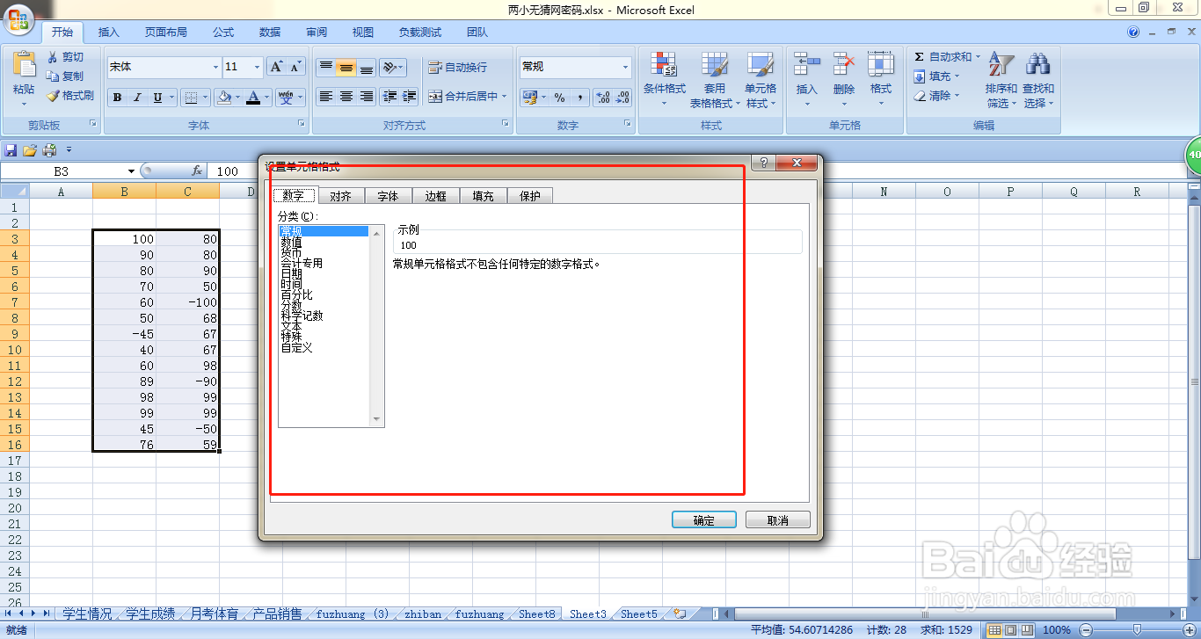
Task: Click the Paste (粘贴) clipboard icon
Action: (x=24, y=66)
